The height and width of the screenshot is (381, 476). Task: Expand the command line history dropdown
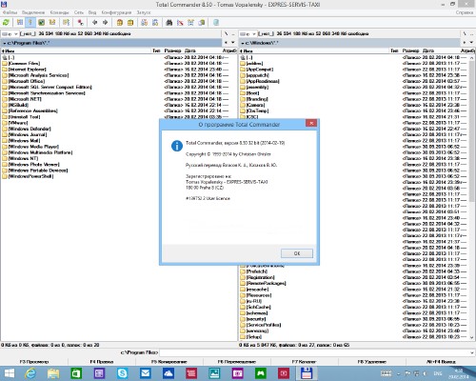pos(472,352)
